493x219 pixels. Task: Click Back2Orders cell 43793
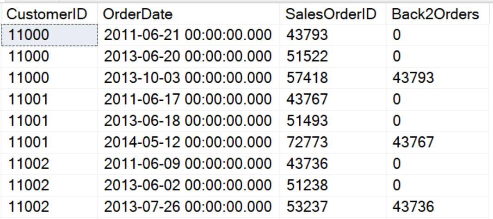439,78
